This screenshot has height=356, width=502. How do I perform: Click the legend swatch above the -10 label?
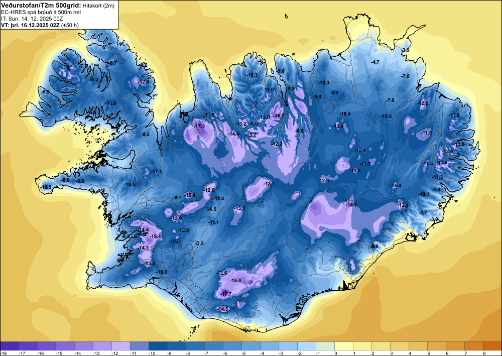point(158,346)
